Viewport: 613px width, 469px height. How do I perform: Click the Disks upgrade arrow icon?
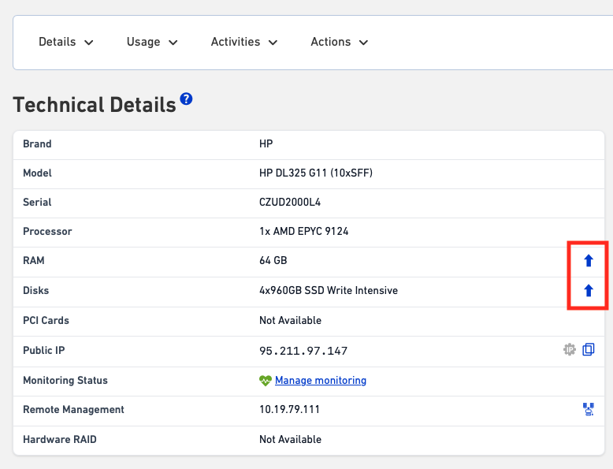tap(588, 291)
